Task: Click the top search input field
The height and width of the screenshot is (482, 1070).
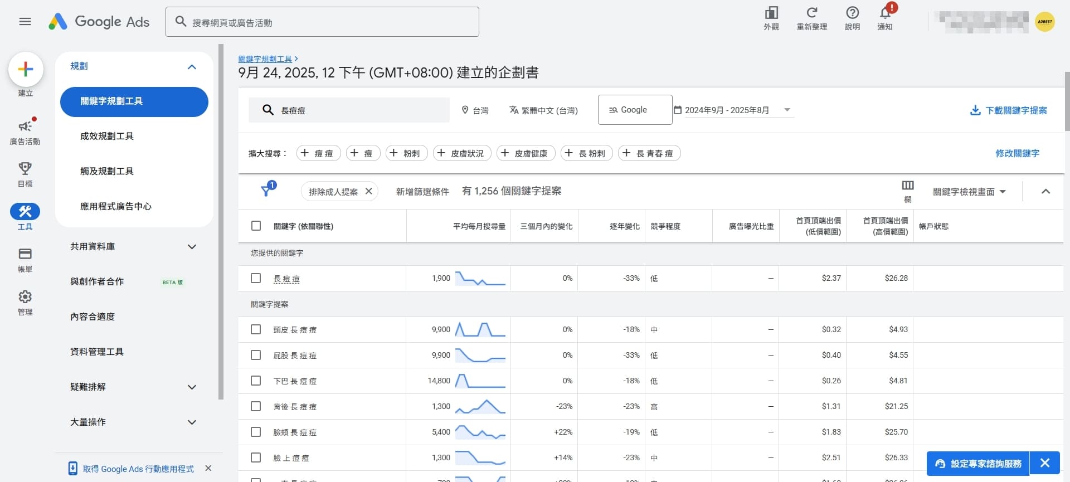Action: pos(322,22)
